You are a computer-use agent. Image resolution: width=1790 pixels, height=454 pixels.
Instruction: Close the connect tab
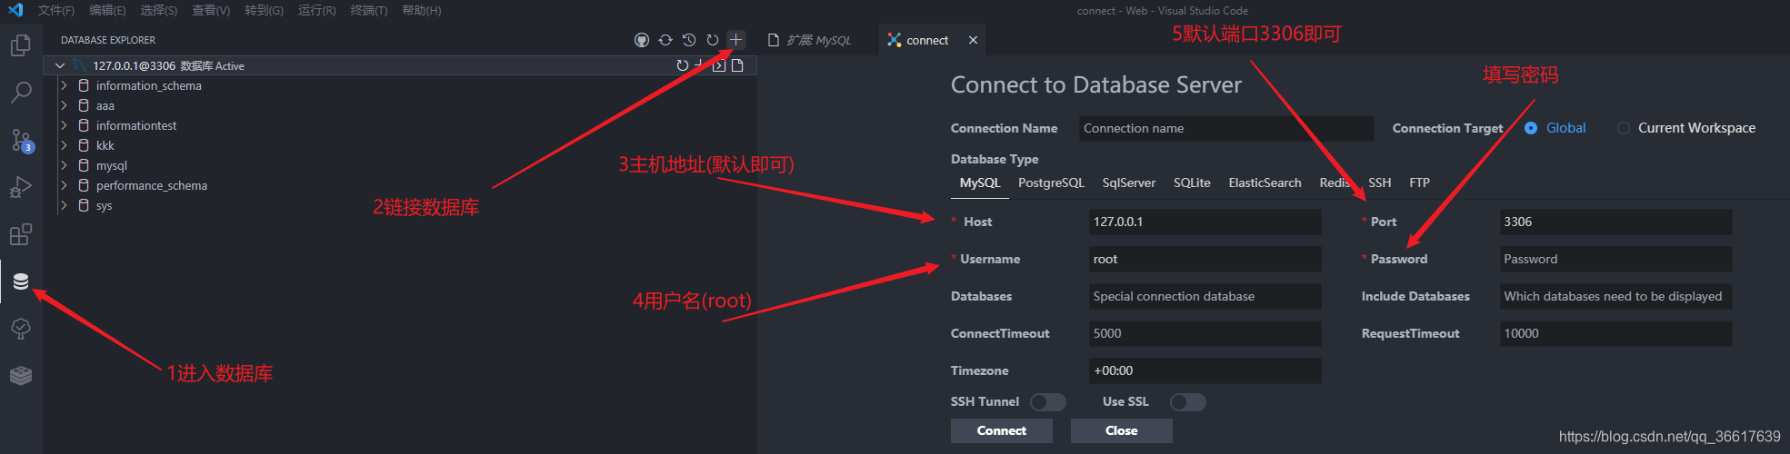click(973, 40)
